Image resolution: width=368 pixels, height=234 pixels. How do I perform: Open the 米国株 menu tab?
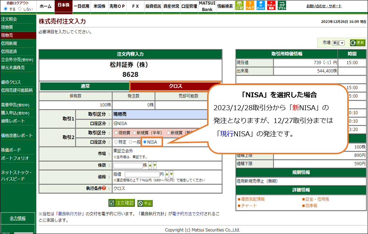point(99,6)
